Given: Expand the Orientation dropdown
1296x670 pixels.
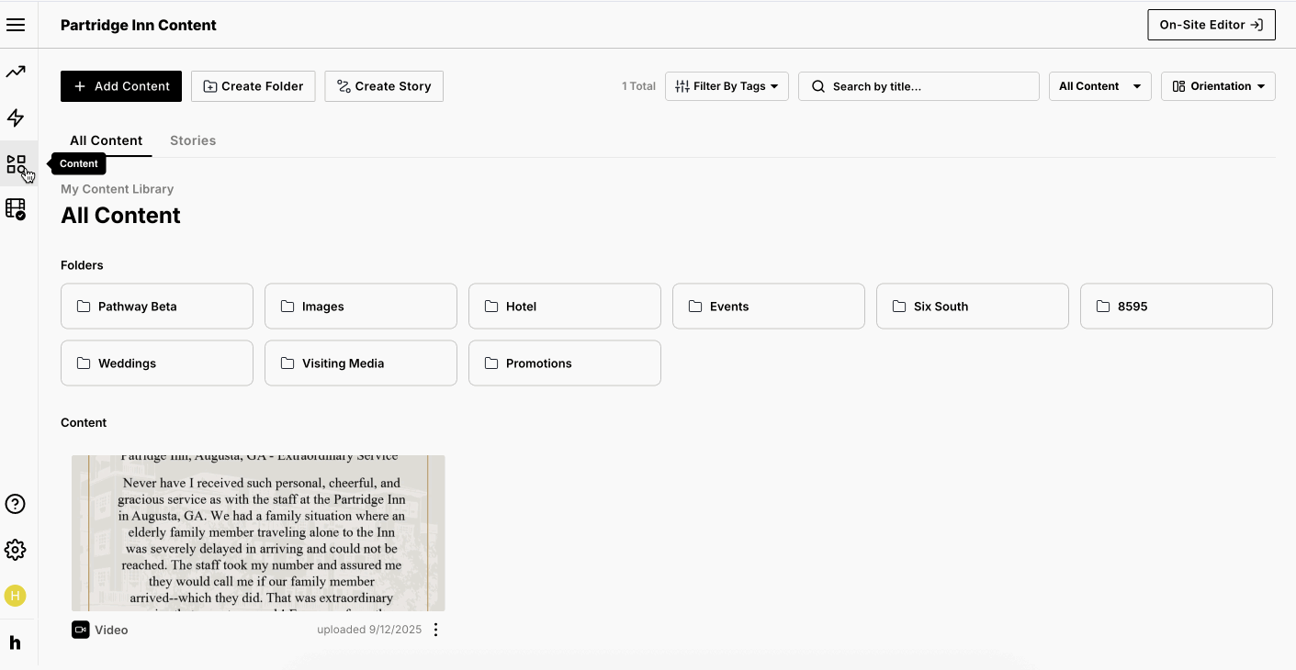Looking at the screenshot, I should pyautogui.click(x=1218, y=85).
